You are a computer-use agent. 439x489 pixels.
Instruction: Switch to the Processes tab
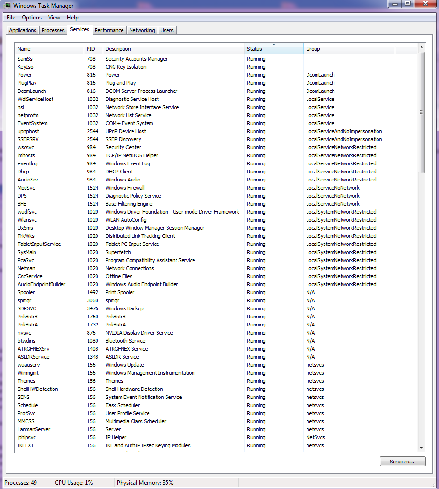(x=53, y=30)
